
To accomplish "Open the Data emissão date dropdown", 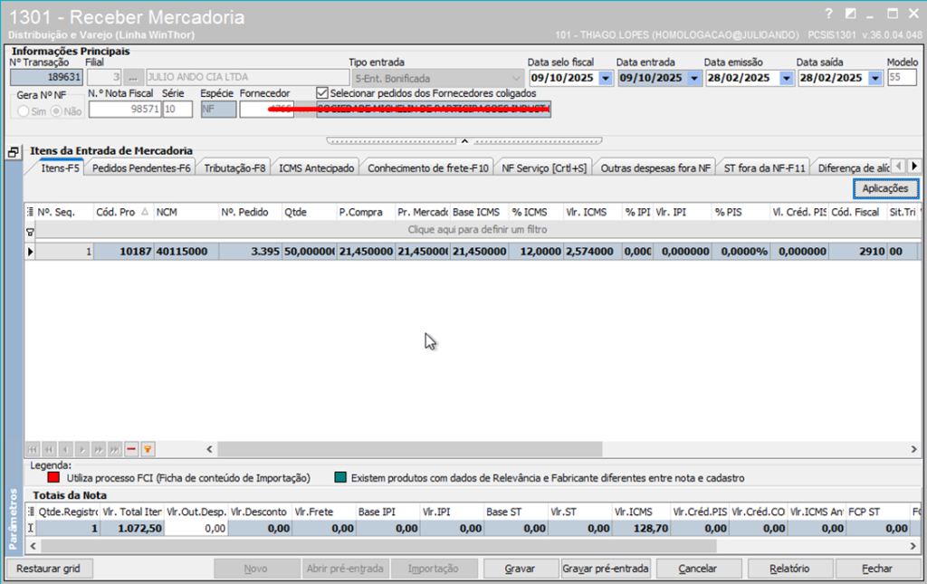I will [783, 78].
